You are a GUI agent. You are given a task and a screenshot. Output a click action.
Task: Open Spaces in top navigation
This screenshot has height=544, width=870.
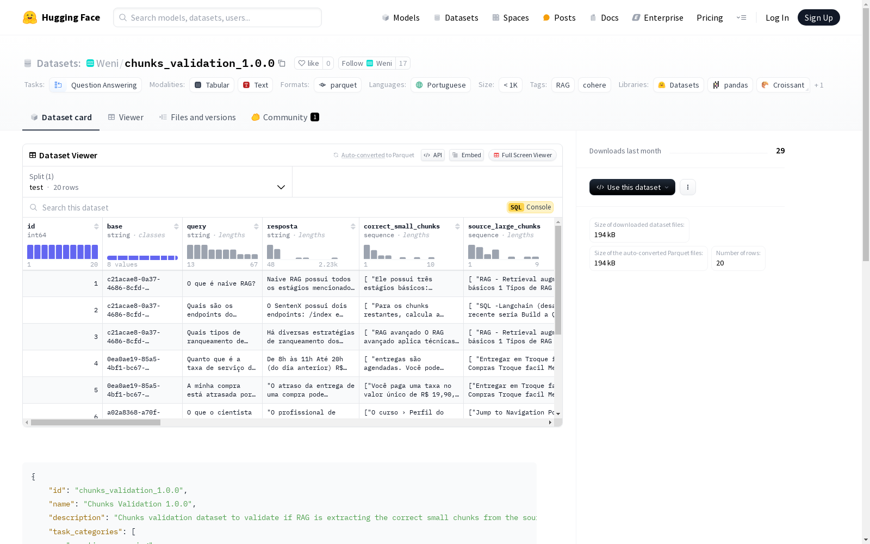(511, 17)
